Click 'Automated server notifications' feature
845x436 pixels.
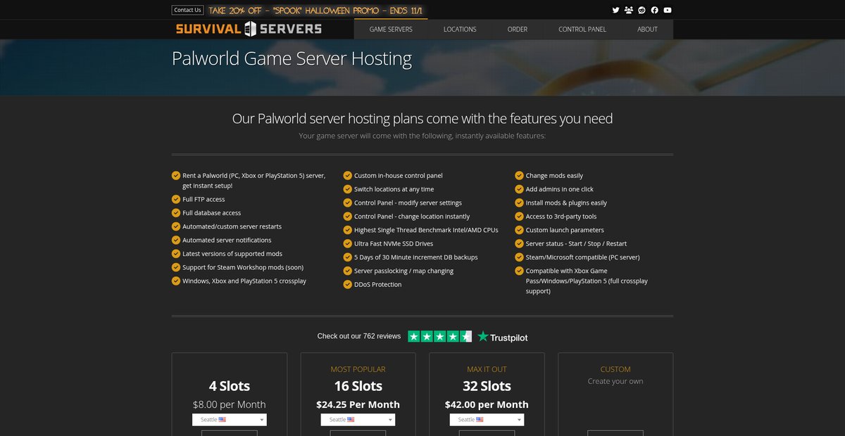(227, 240)
